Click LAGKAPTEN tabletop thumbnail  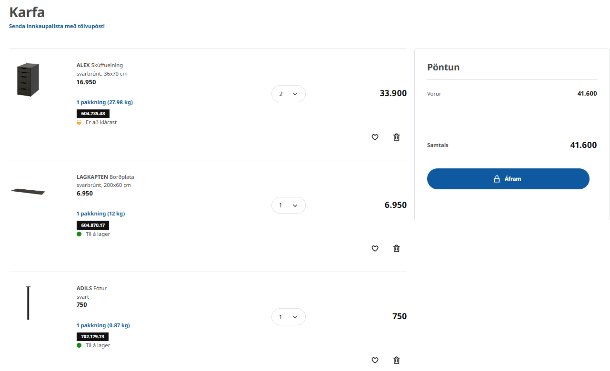point(28,192)
